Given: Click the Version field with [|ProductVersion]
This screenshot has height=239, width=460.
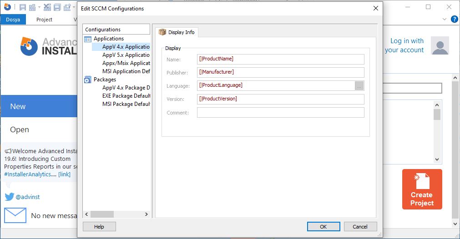Looking at the screenshot, I should pyautogui.click(x=280, y=99).
